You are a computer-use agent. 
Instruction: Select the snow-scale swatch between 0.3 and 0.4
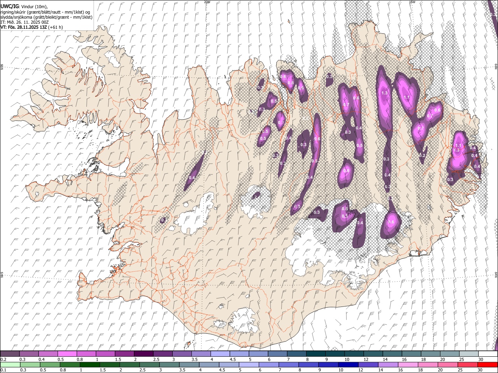tap(29, 354)
